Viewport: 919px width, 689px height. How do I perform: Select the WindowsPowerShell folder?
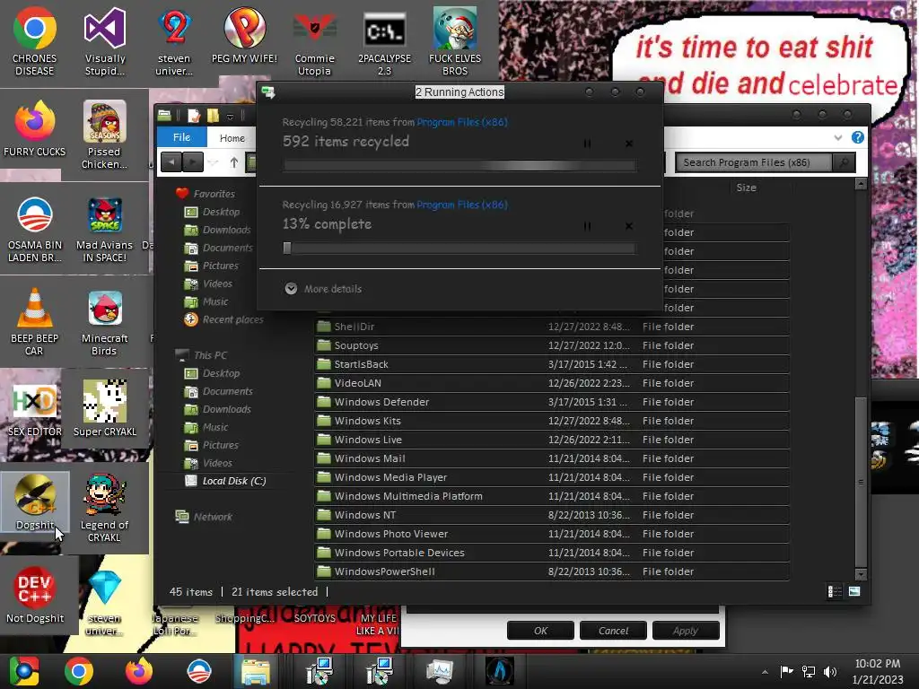tap(552, 571)
